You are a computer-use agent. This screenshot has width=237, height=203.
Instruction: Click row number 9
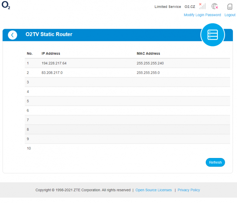click(x=28, y=139)
